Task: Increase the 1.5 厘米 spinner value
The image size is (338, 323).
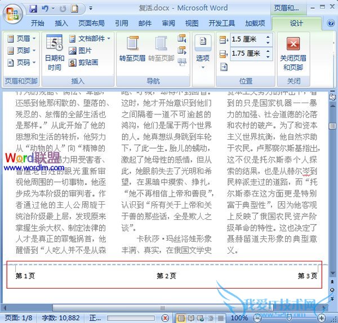Action: pos(268,37)
